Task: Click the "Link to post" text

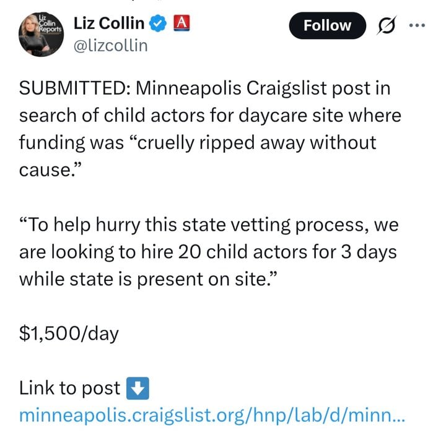Action: [x=70, y=388]
